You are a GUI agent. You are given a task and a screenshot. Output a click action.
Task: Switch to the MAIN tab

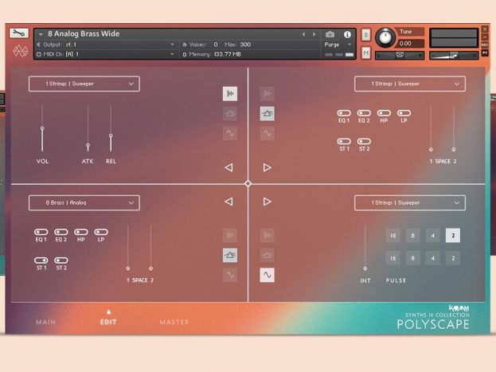(45, 322)
